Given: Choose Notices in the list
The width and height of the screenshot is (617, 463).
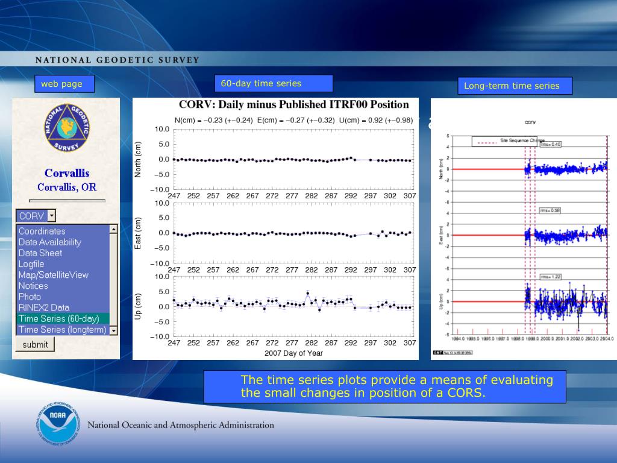Looking at the screenshot, I should click(x=63, y=286).
